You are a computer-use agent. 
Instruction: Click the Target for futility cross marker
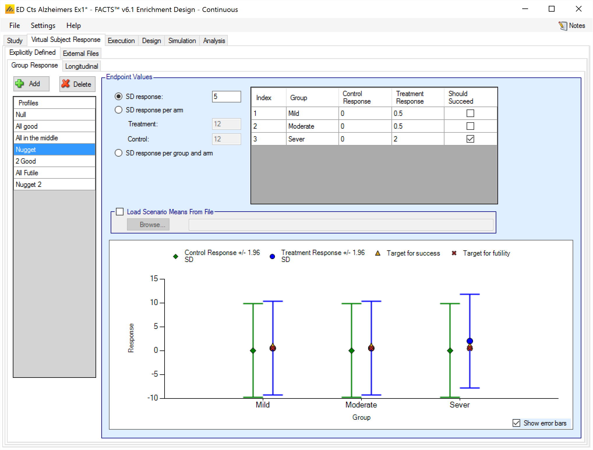point(454,253)
